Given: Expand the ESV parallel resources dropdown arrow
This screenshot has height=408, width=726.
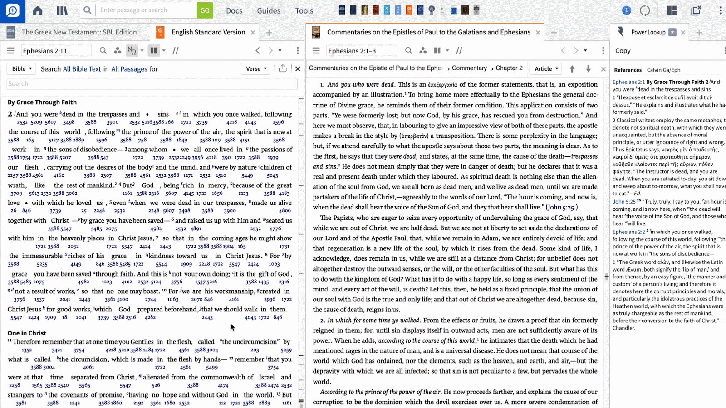Looking at the screenshot, I should (164, 51).
